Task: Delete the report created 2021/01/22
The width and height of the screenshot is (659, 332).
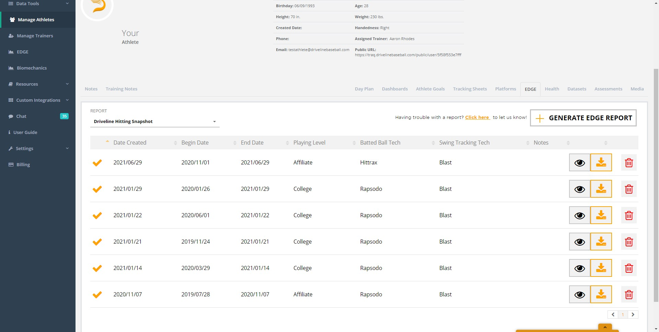Action: (x=629, y=215)
